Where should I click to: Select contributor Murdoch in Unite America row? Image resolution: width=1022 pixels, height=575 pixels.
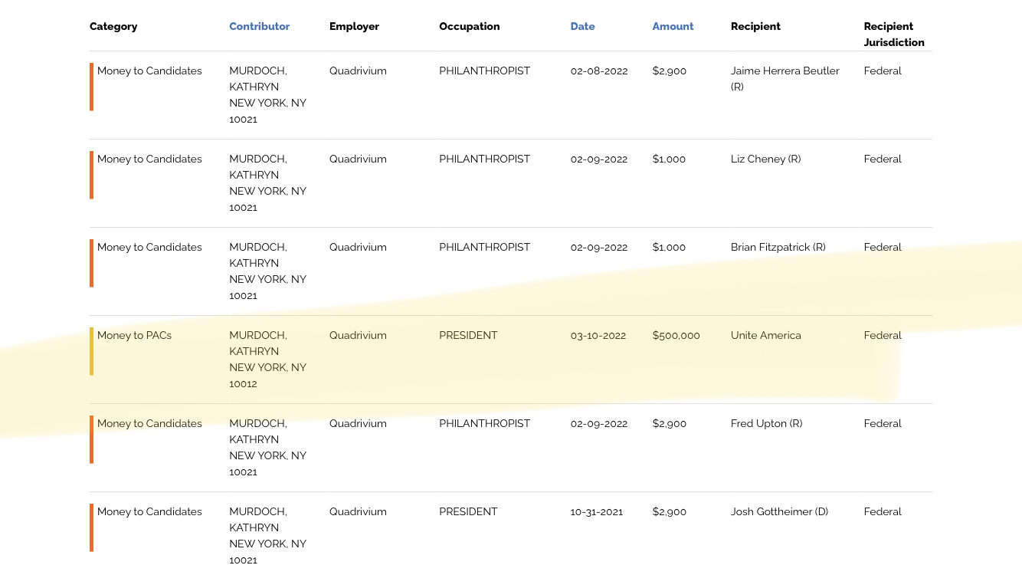point(267,359)
